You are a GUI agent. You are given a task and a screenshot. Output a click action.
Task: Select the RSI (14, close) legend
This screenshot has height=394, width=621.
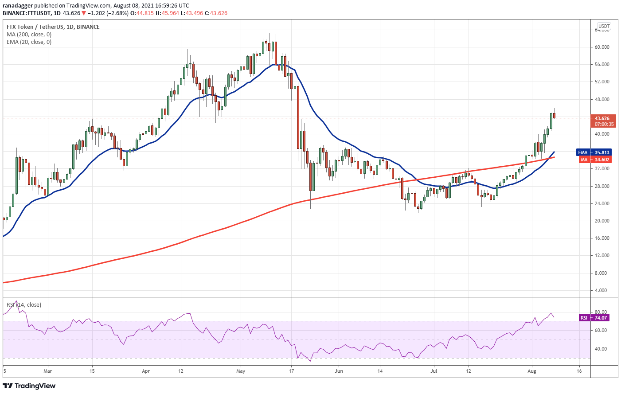pos(23,304)
